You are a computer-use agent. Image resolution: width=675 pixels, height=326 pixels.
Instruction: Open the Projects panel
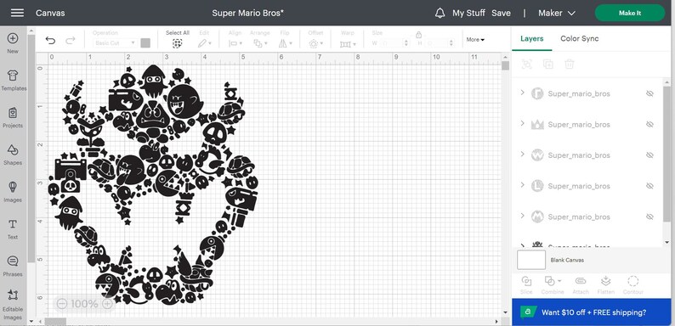coord(13,118)
